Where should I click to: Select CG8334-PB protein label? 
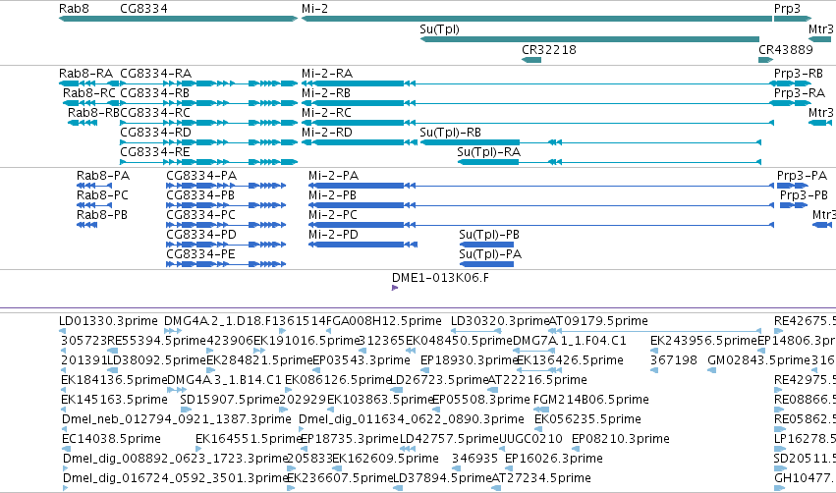[x=200, y=195]
